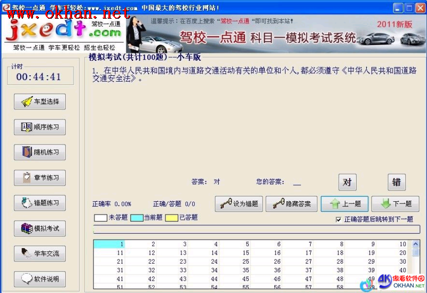Screen dimensions: 427x293
Task: Click the 驾校一点通 科目一模拟考试系统 banner title
Action: [x=268, y=37]
